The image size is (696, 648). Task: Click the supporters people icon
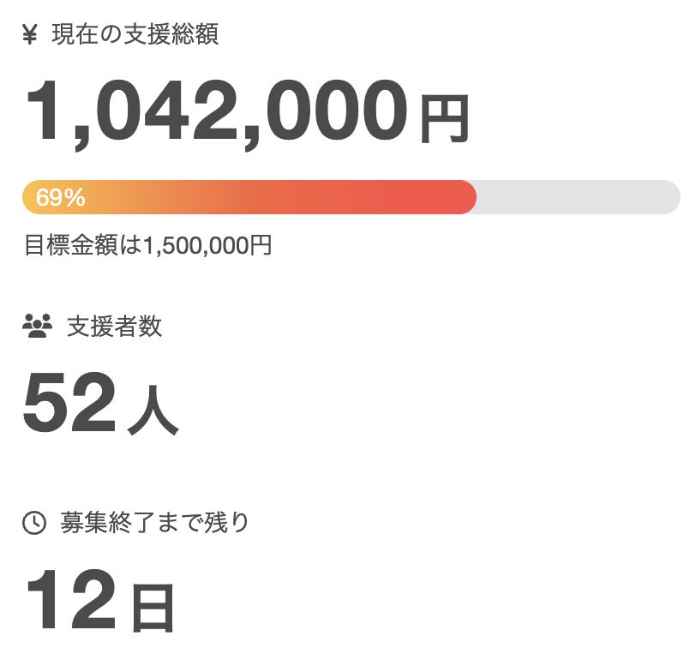[x=37, y=327]
